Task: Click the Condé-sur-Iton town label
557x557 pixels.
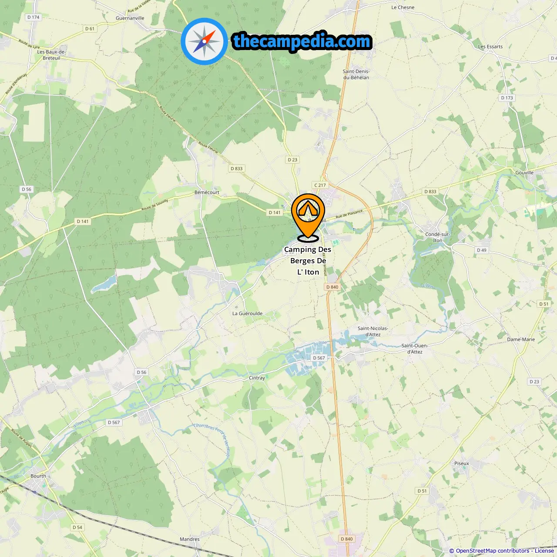Action: (x=438, y=237)
